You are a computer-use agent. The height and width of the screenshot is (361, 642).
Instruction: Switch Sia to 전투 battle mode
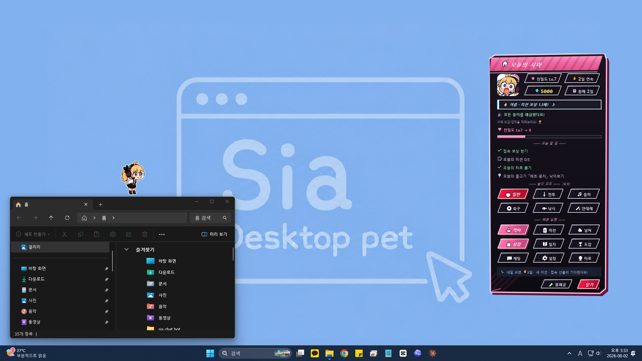click(x=548, y=194)
